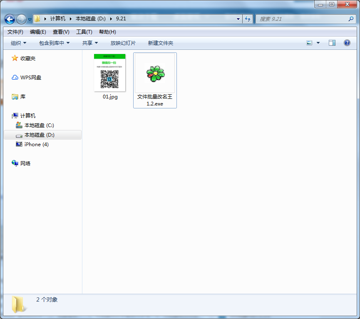Click the Forward navigation arrow
This screenshot has height=319, width=360.
point(22,19)
